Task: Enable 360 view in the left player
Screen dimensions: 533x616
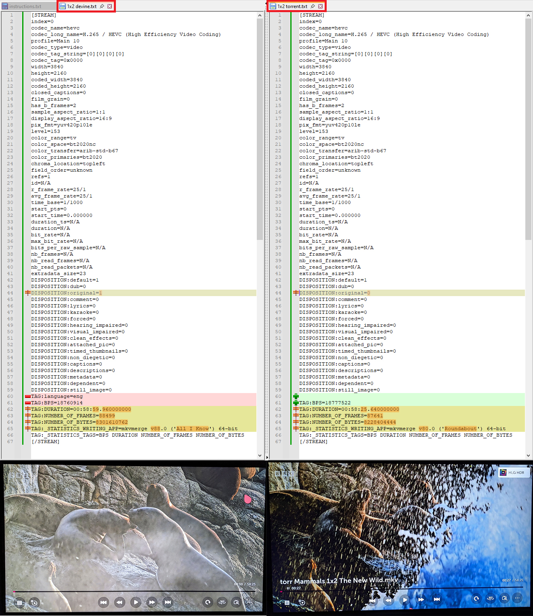Action: (x=222, y=602)
